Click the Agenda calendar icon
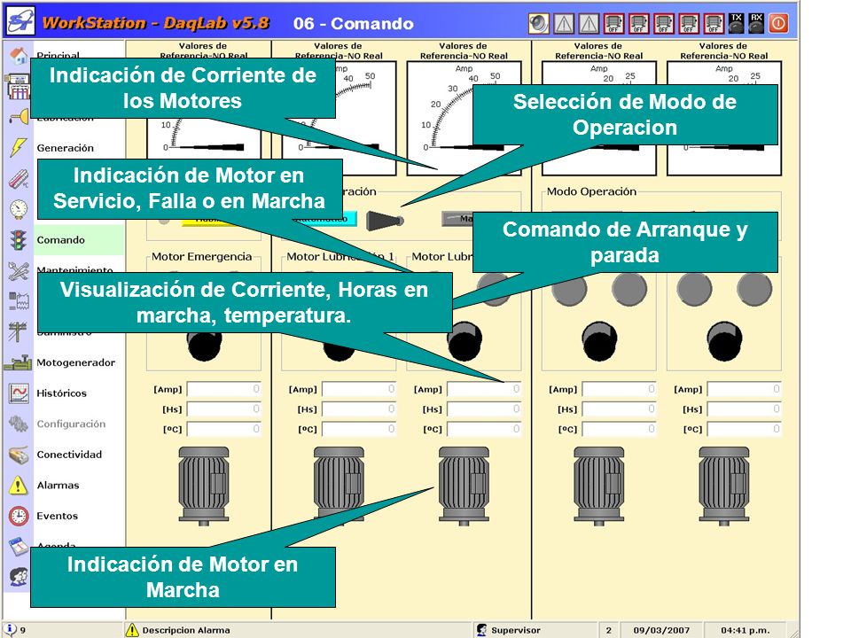This screenshot has height=638, width=851. click(19, 547)
